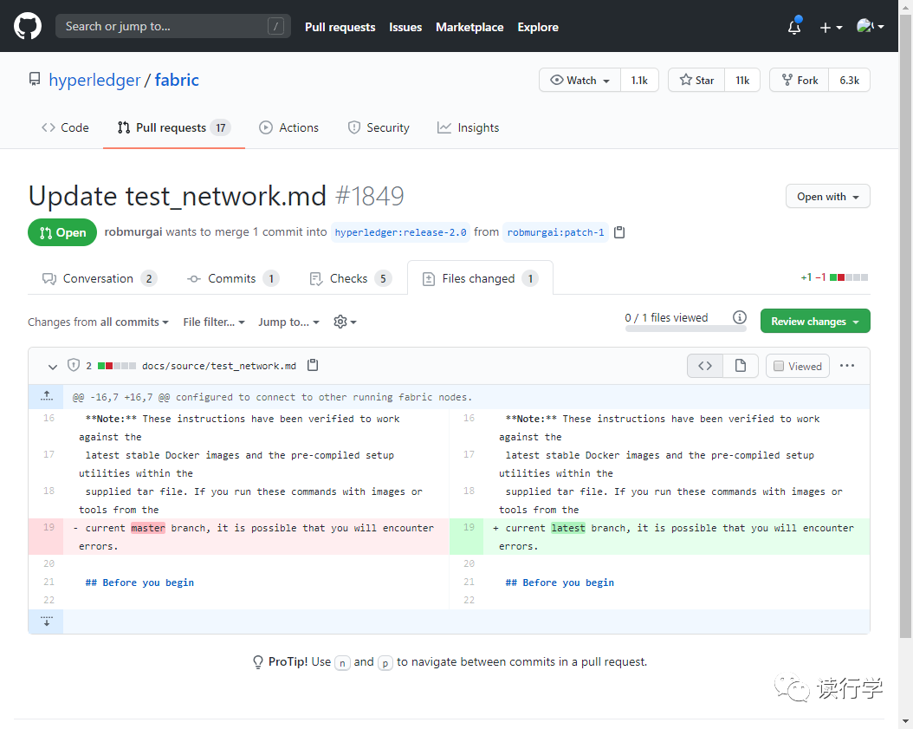913x729 pixels.
Task: Open the hyperledger organization link
Action: coord(94,80)
